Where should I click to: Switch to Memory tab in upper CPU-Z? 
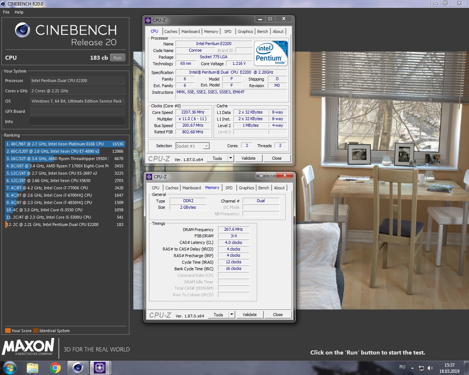point(211,31)
